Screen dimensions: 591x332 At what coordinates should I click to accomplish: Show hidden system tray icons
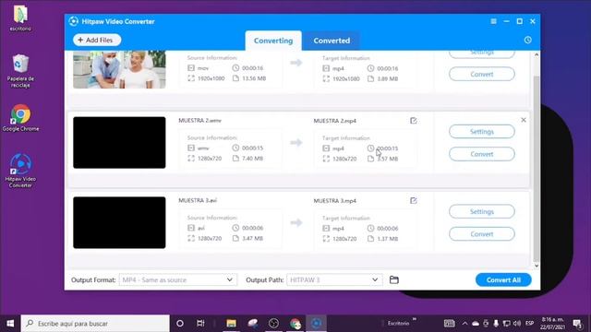click(464, 324)
